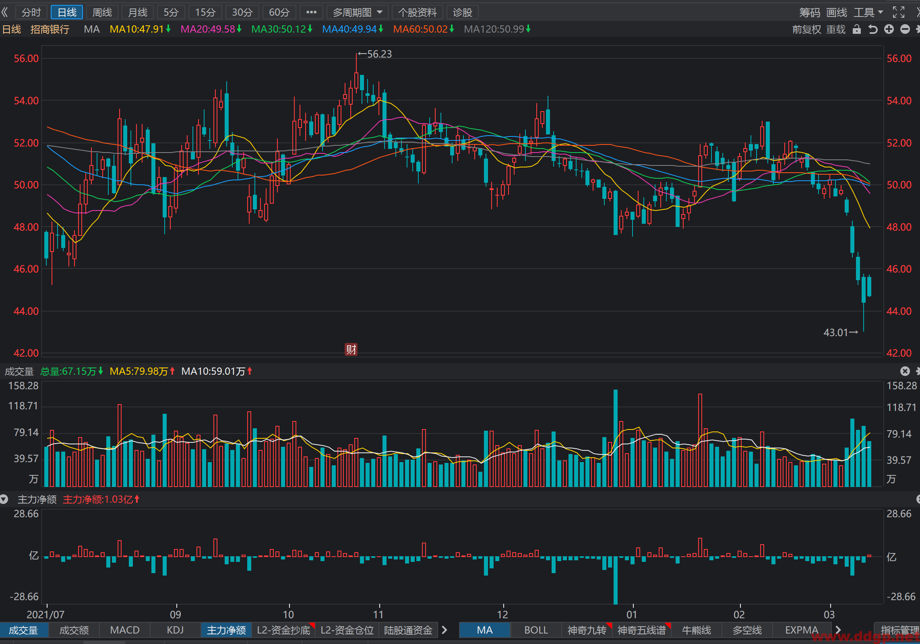Switch to the 周线 weekly period
This screenshot has width=920, height=644.
tap(102, 12)
